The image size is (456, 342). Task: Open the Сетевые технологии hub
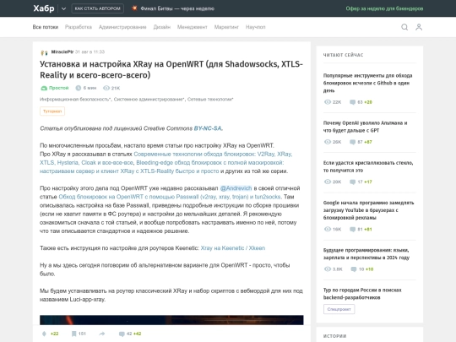(210, 99)
